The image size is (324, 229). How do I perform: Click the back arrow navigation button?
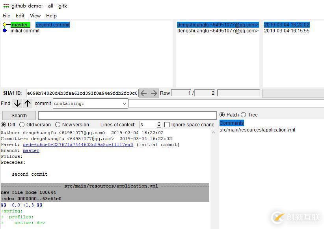[143, 93]
